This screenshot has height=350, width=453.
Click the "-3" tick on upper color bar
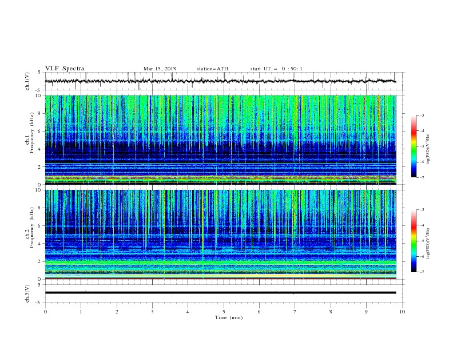[x=422, y=115]
